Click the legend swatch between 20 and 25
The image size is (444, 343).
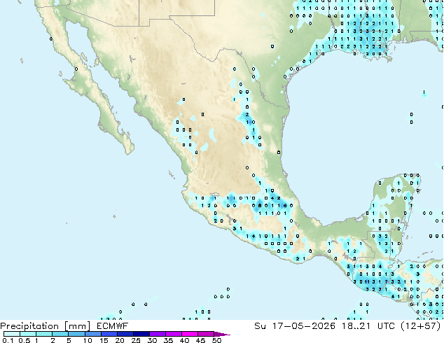[125, 334]
